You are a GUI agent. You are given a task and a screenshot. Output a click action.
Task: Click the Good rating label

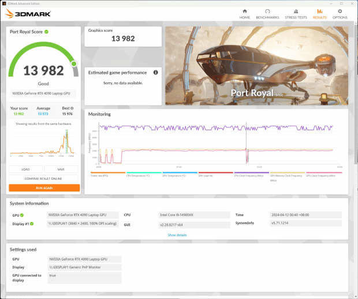(x=43, y=84)
